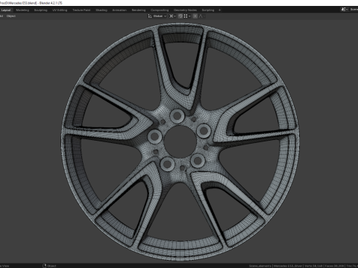Toggle snapping magnet icon
This screenshot has width=358, height=268.
click(x=180, y=16)
